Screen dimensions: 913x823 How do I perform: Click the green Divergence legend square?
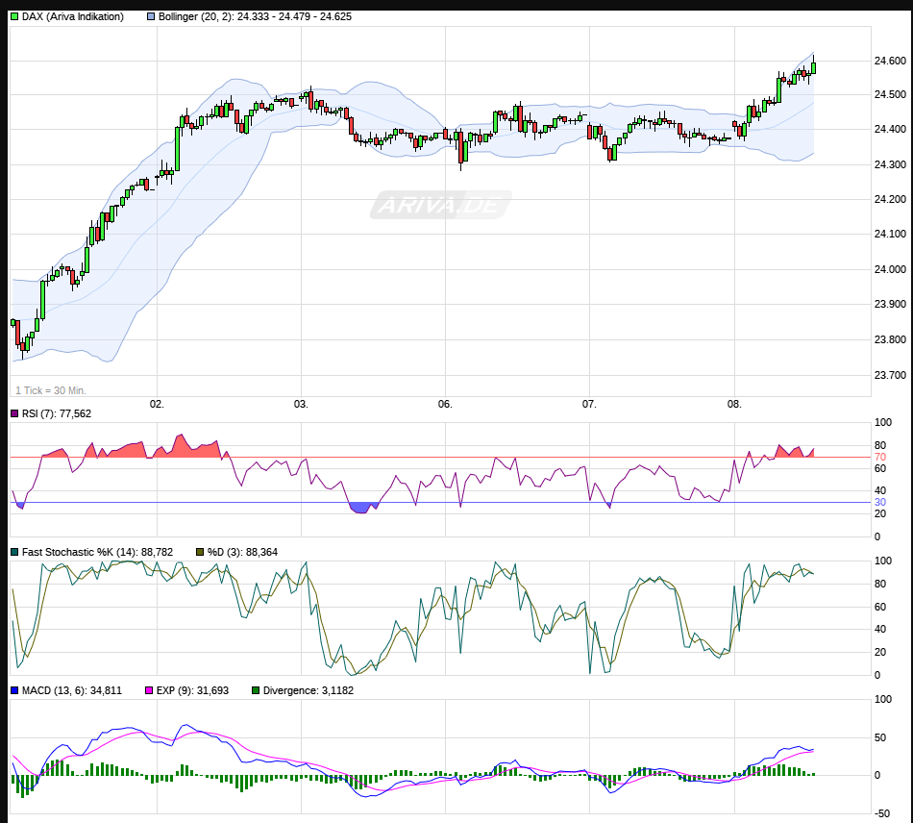click(256, 690)
